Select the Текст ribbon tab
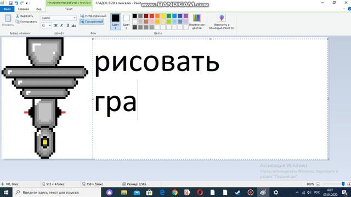Screen dimensions: 351x197 point(69,9)
